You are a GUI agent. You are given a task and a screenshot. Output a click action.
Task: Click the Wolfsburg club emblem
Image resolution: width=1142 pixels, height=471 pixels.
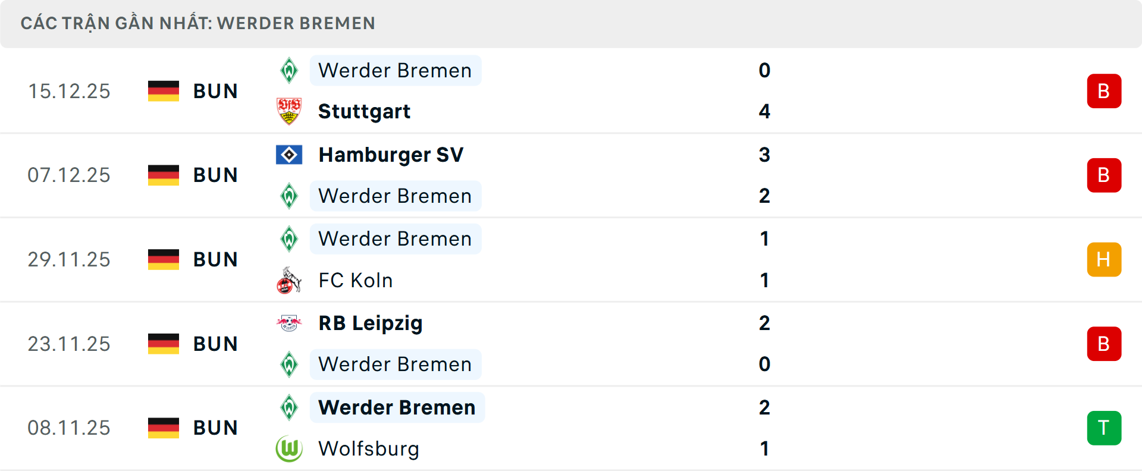pyautogui.click(x=290, y=449)
